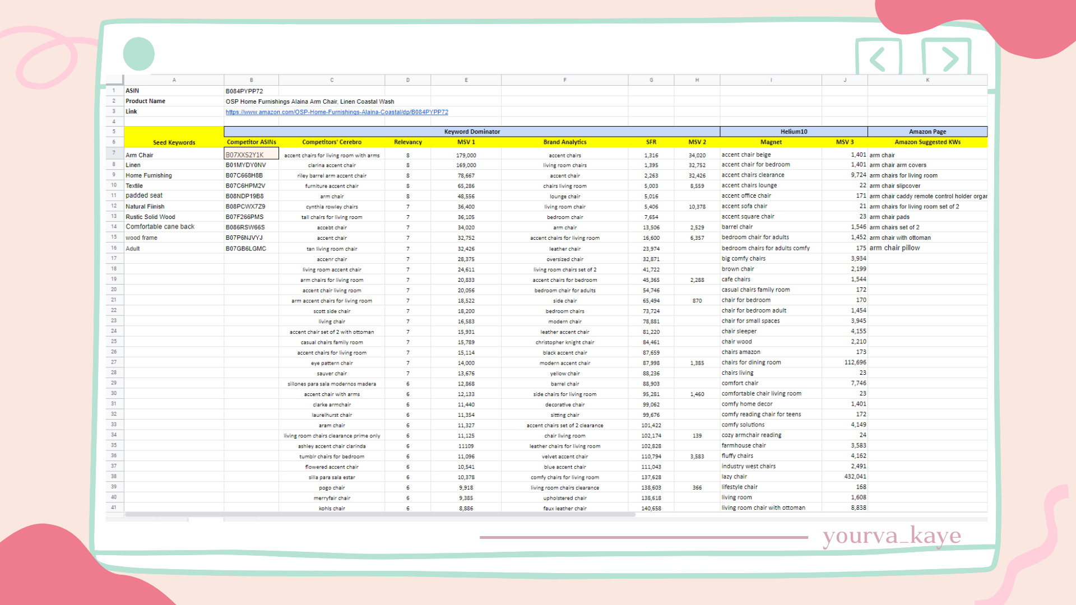Click 'sillones para sala modernos madera' cell
1076x605 pixels.
[332, 384]
